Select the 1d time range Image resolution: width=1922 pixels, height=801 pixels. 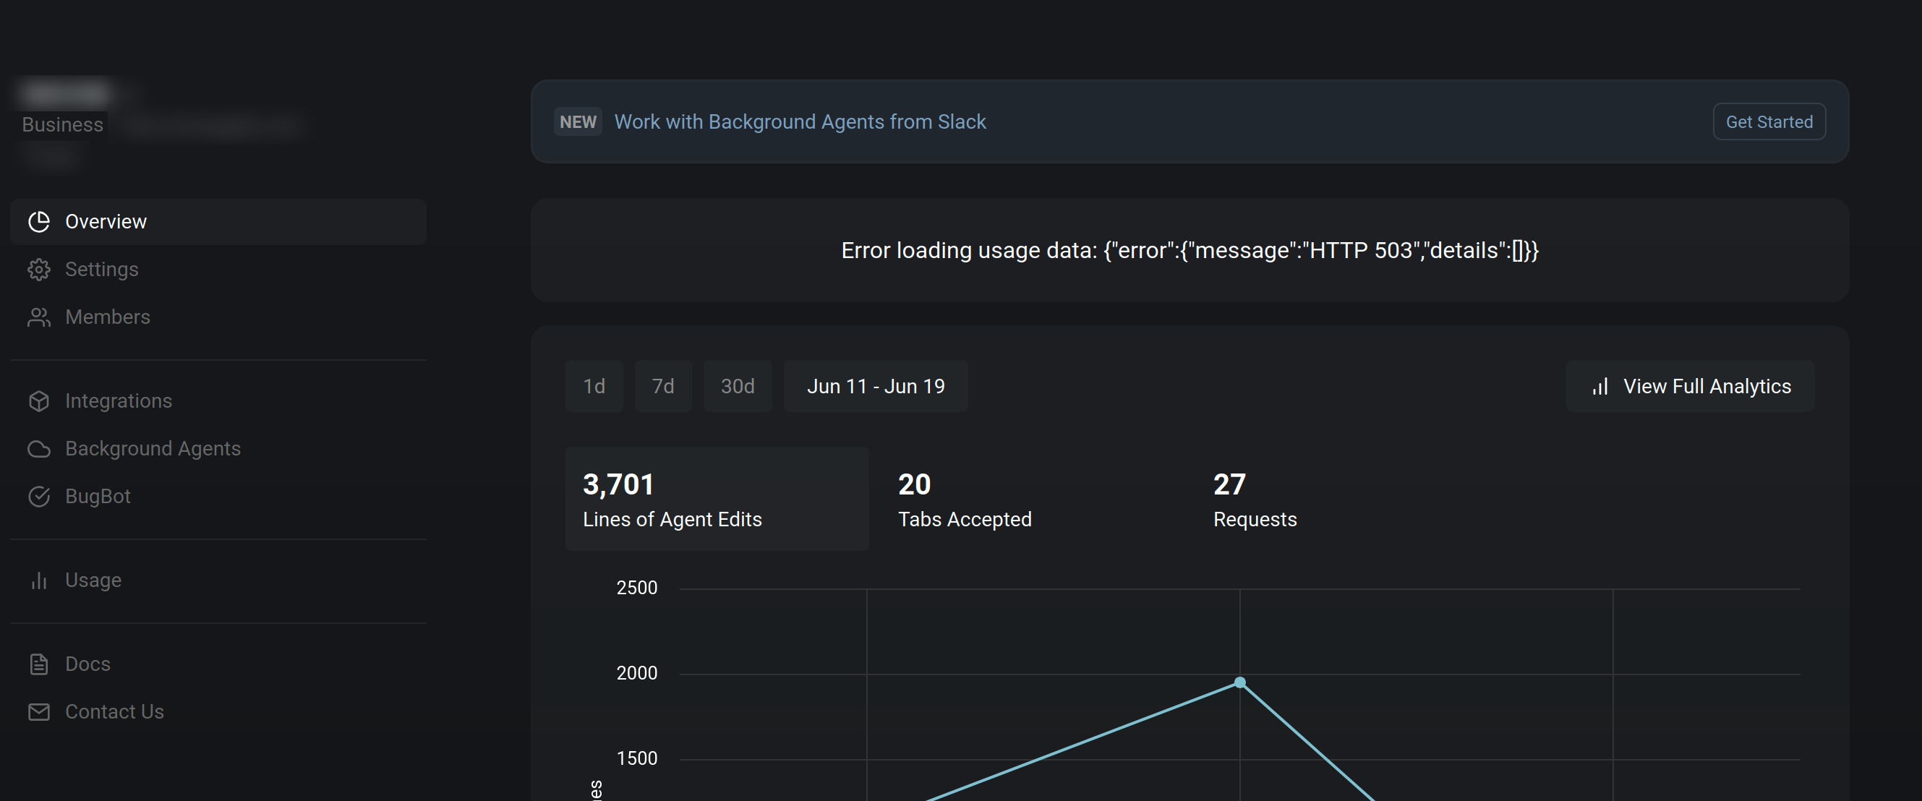pos(594,386)
